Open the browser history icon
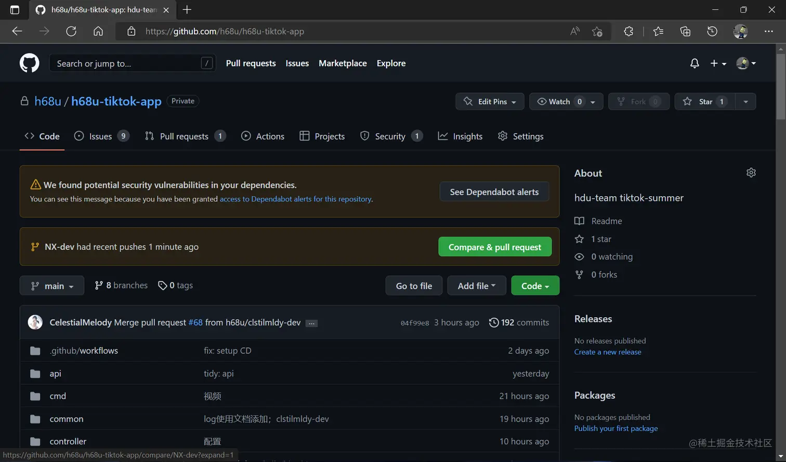This screenshot has height=462, width=786. point(712,31)
